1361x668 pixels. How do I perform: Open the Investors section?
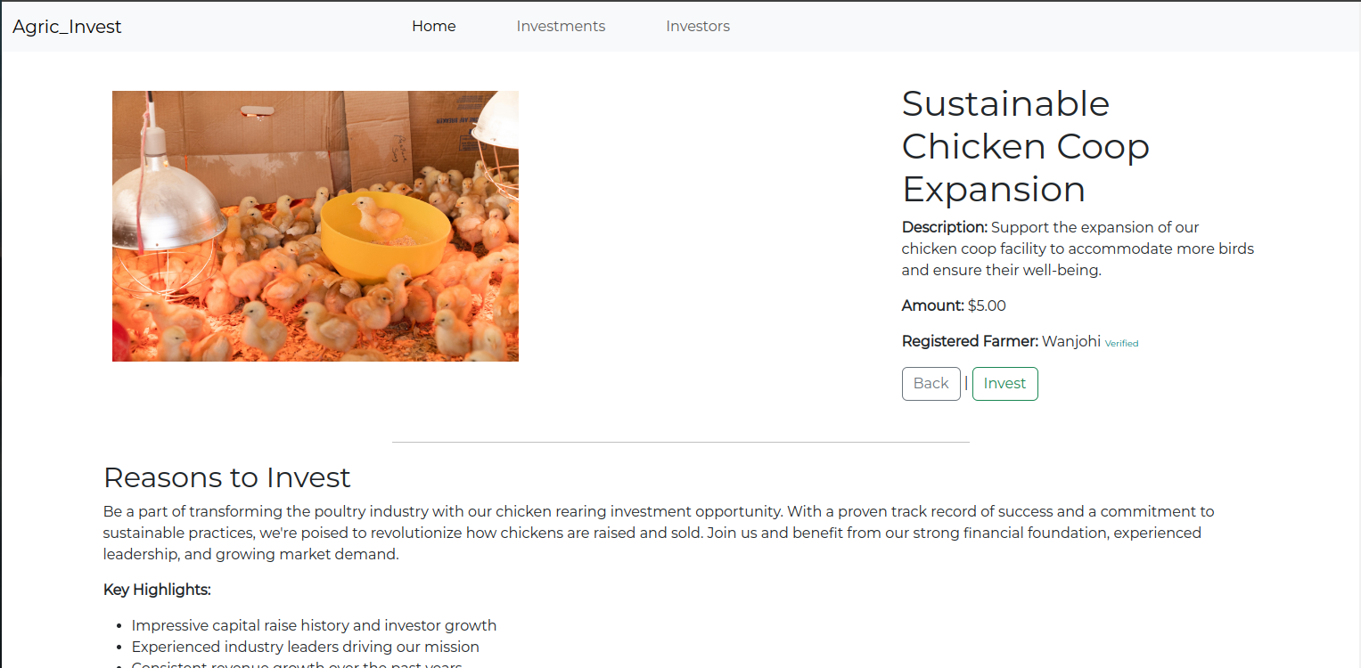[x=698, y=26]
